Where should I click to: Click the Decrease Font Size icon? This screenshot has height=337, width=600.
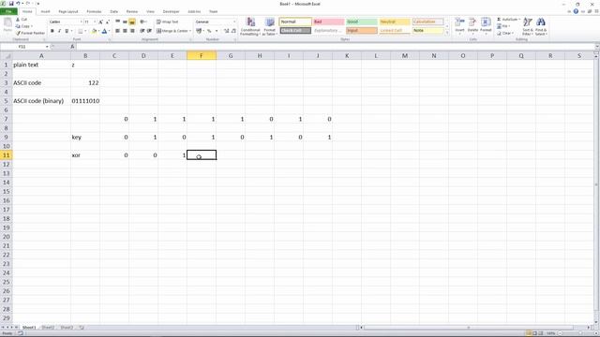[x=108, y=22]
